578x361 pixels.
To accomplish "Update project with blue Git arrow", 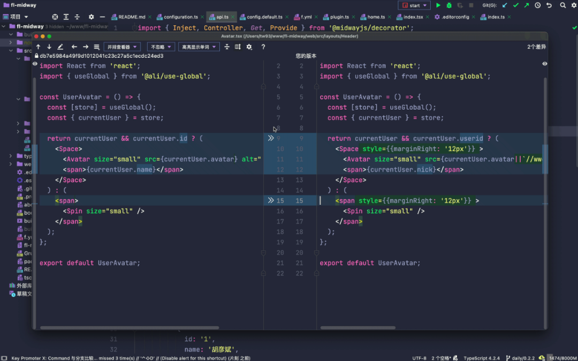I will (505, 5).
